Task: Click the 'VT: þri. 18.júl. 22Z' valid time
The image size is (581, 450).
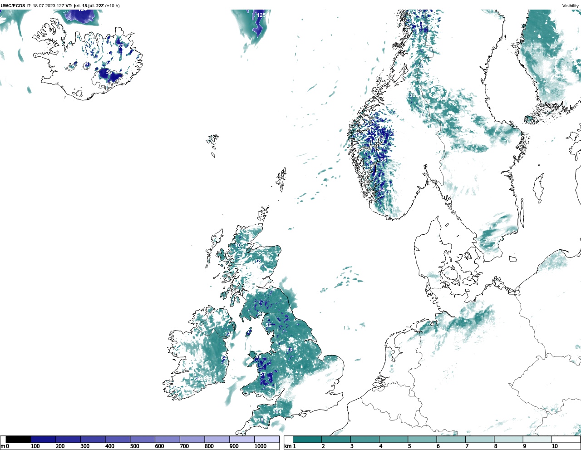Action: 84,5
